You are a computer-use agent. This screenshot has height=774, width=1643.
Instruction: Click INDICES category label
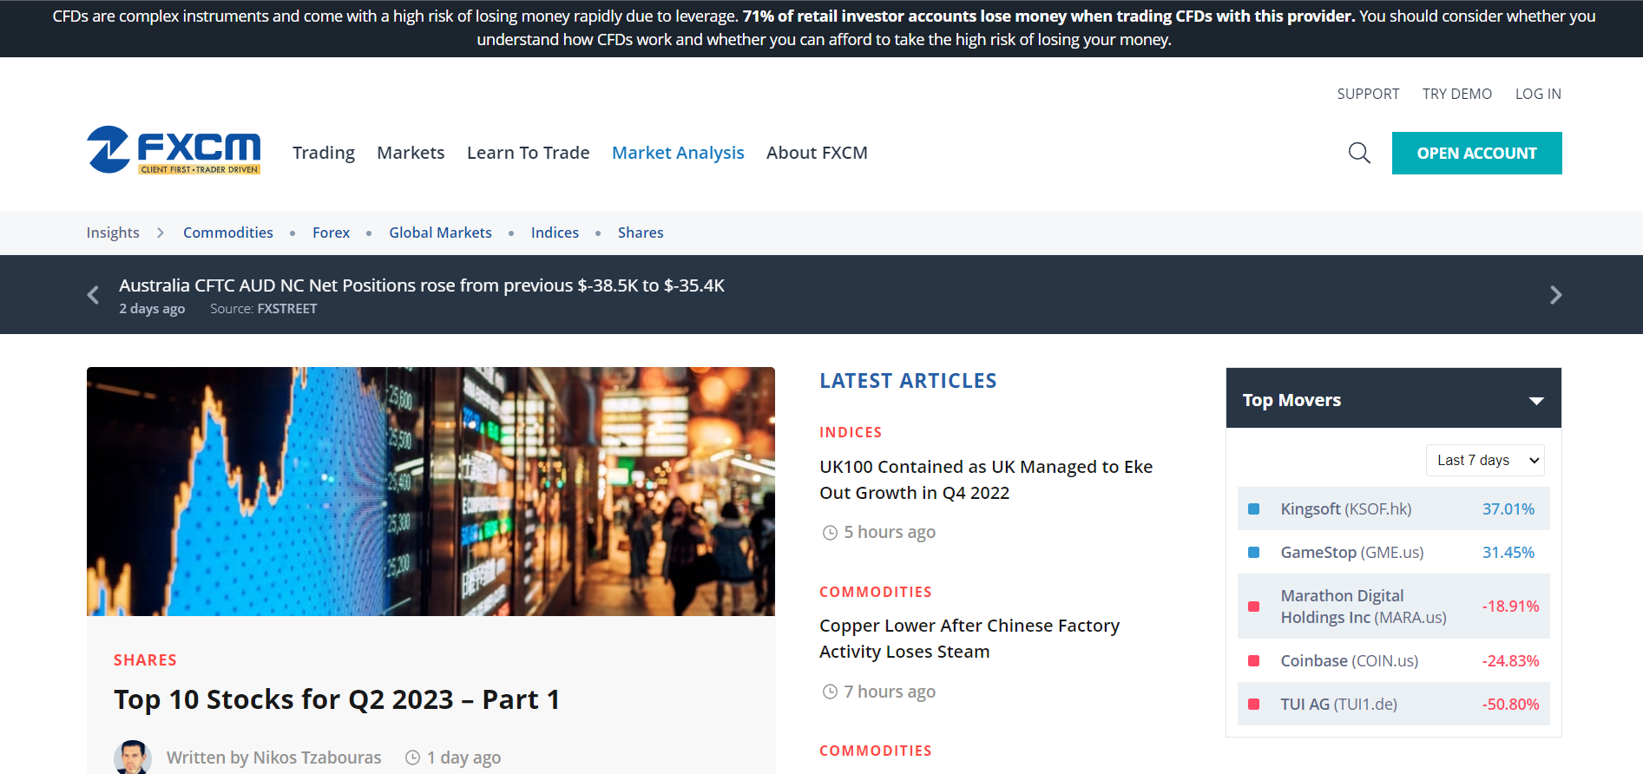[851, 432]
